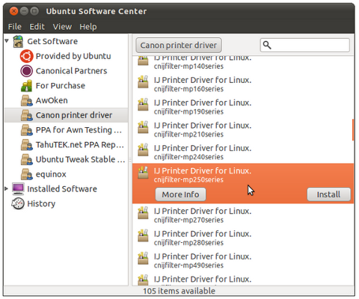Click the cnijfilter-mp160series package icon
This screenshot has width=359, height=299.
coord(143,82)
